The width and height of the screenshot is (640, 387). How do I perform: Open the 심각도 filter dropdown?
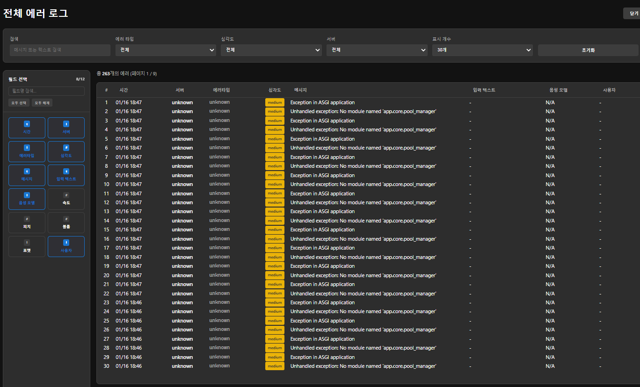point(271,50)
